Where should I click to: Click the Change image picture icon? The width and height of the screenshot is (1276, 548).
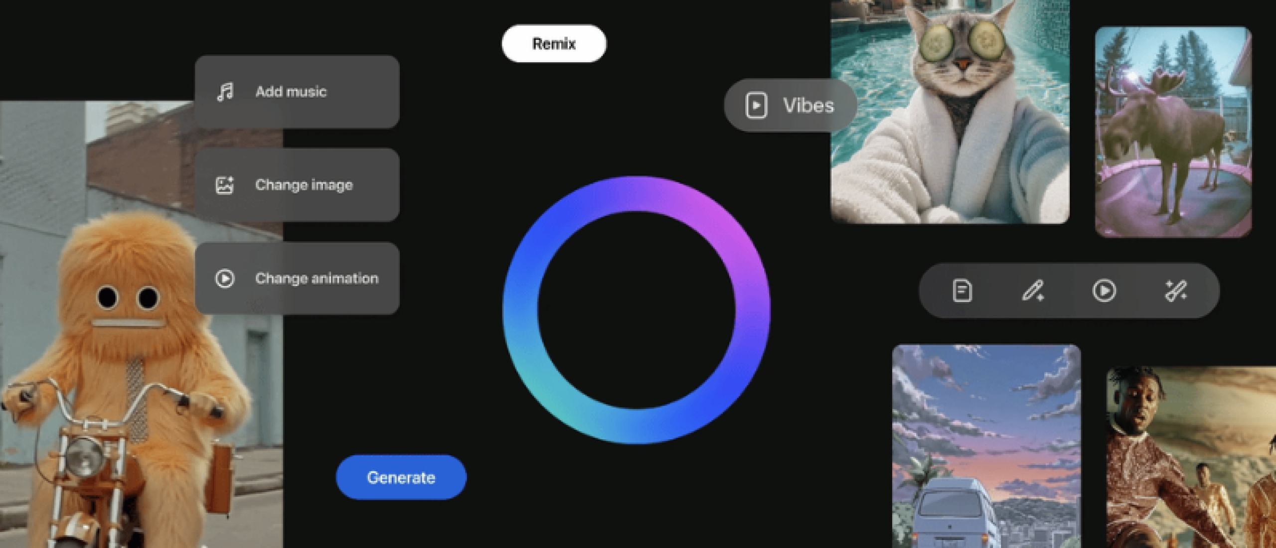point(224,185)
